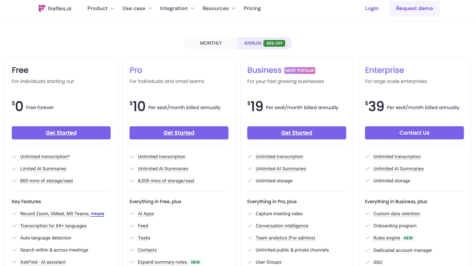475x266 pixels.
Task: Open the +more link after MS Teams
Action: 97,214
